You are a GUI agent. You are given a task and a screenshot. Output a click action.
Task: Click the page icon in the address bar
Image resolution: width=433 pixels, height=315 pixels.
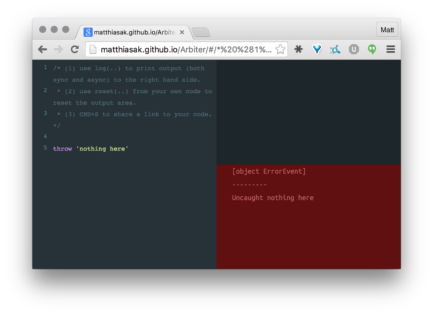pos(93,49)
